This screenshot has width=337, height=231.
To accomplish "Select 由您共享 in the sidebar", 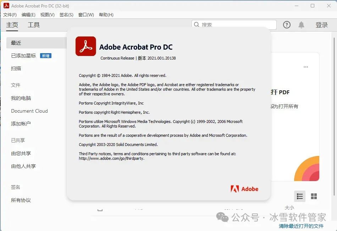I will 21,153.
